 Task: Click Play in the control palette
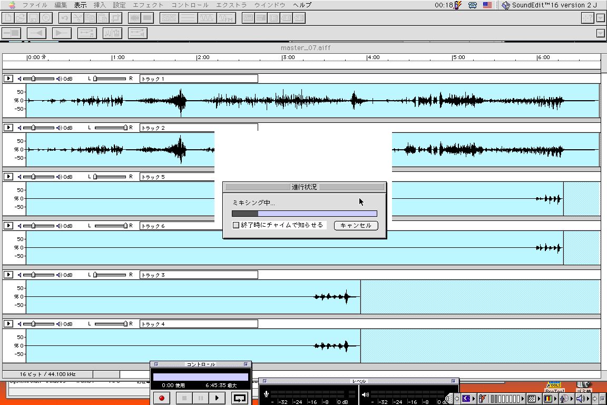point(217,398)
